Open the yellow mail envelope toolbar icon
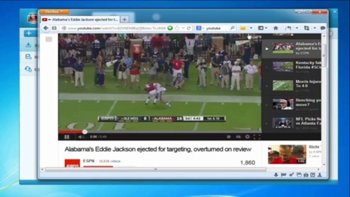The width and height of the screenshot is (350, 197). [243, 28]
